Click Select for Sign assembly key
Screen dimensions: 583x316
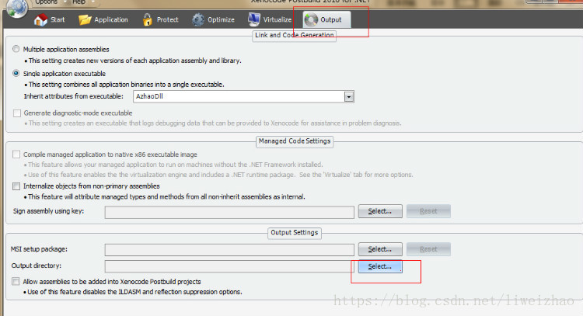[380, 211]
